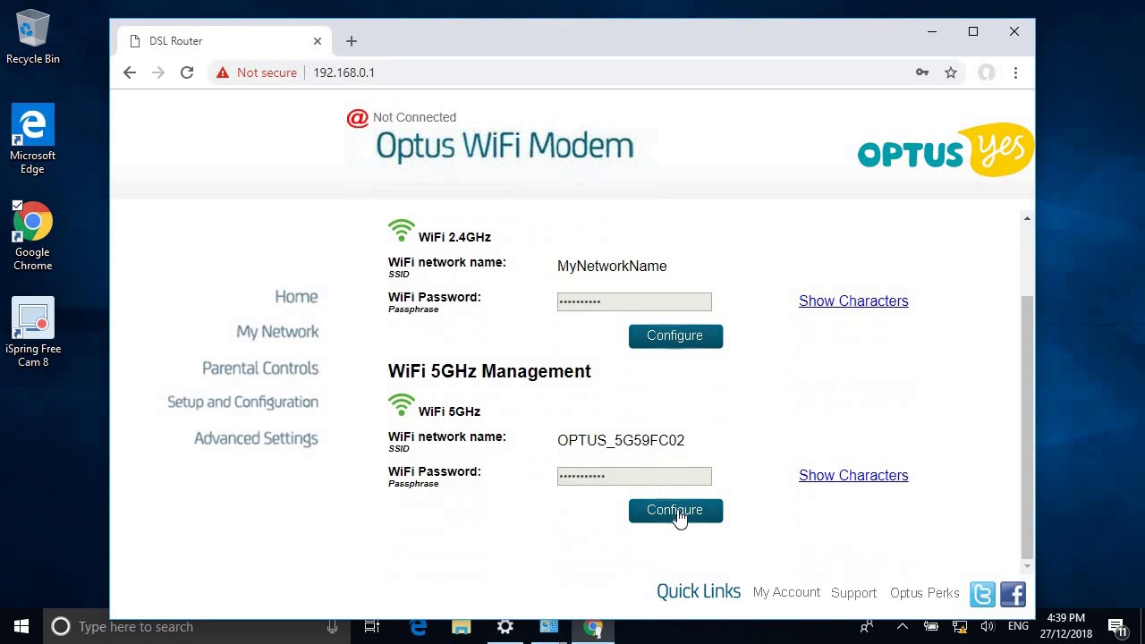Image resolution: width=1145 pixels, height=644 pixels.
Task: Open Task View on the taskbar
Action: [372, 627]
